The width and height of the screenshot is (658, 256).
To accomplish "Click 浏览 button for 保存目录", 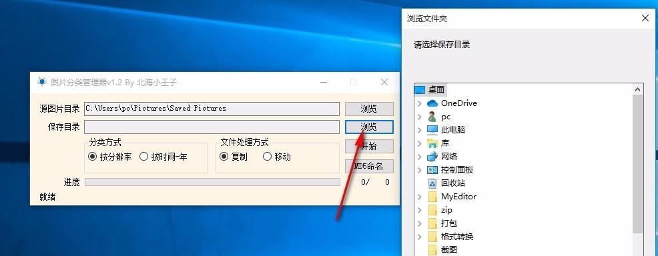I will click(x=369, y=127).
